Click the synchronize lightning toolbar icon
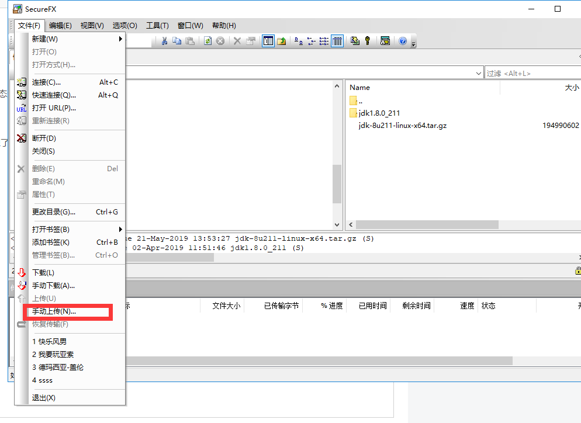 [x=355, y=41]
